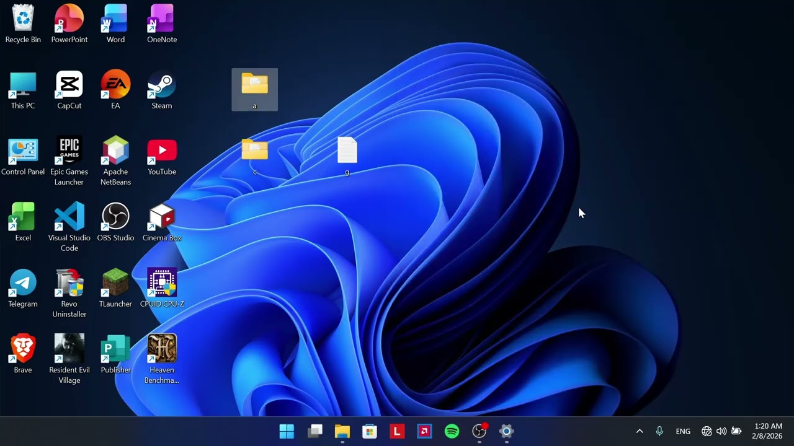Open AMD Software from the taskbar
Image resolution: width=794 pixels, height=446 pixels.
(424, 431)
